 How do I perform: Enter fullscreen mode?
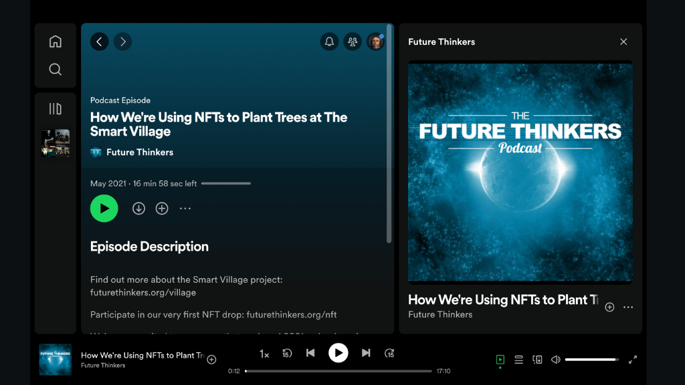point(633,359)
